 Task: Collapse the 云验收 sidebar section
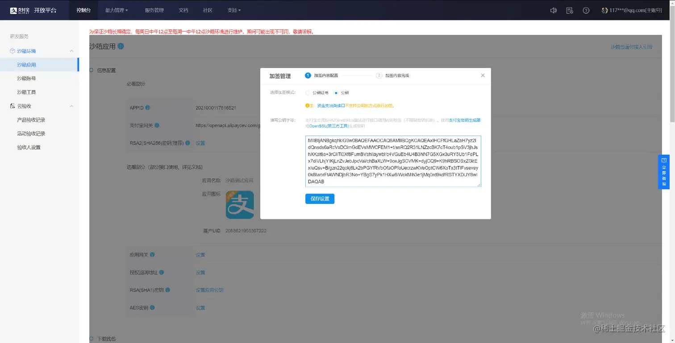71,106
